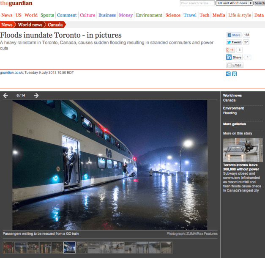Advance to the next gallery photo arrow
The image size is (265, 258).
[36, 96]
